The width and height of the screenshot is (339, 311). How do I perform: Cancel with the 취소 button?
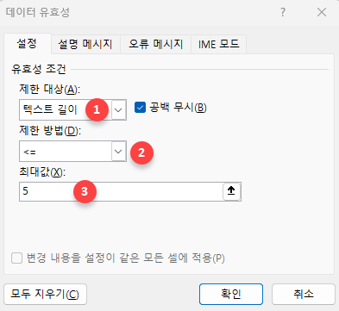click(304, 294)
